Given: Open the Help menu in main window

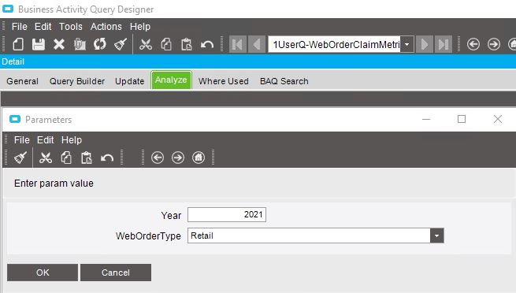Looking at the screenshot, I should click(140, 27).
